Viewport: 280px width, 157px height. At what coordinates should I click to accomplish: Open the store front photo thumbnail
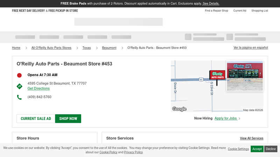click(x=245, y=76)
